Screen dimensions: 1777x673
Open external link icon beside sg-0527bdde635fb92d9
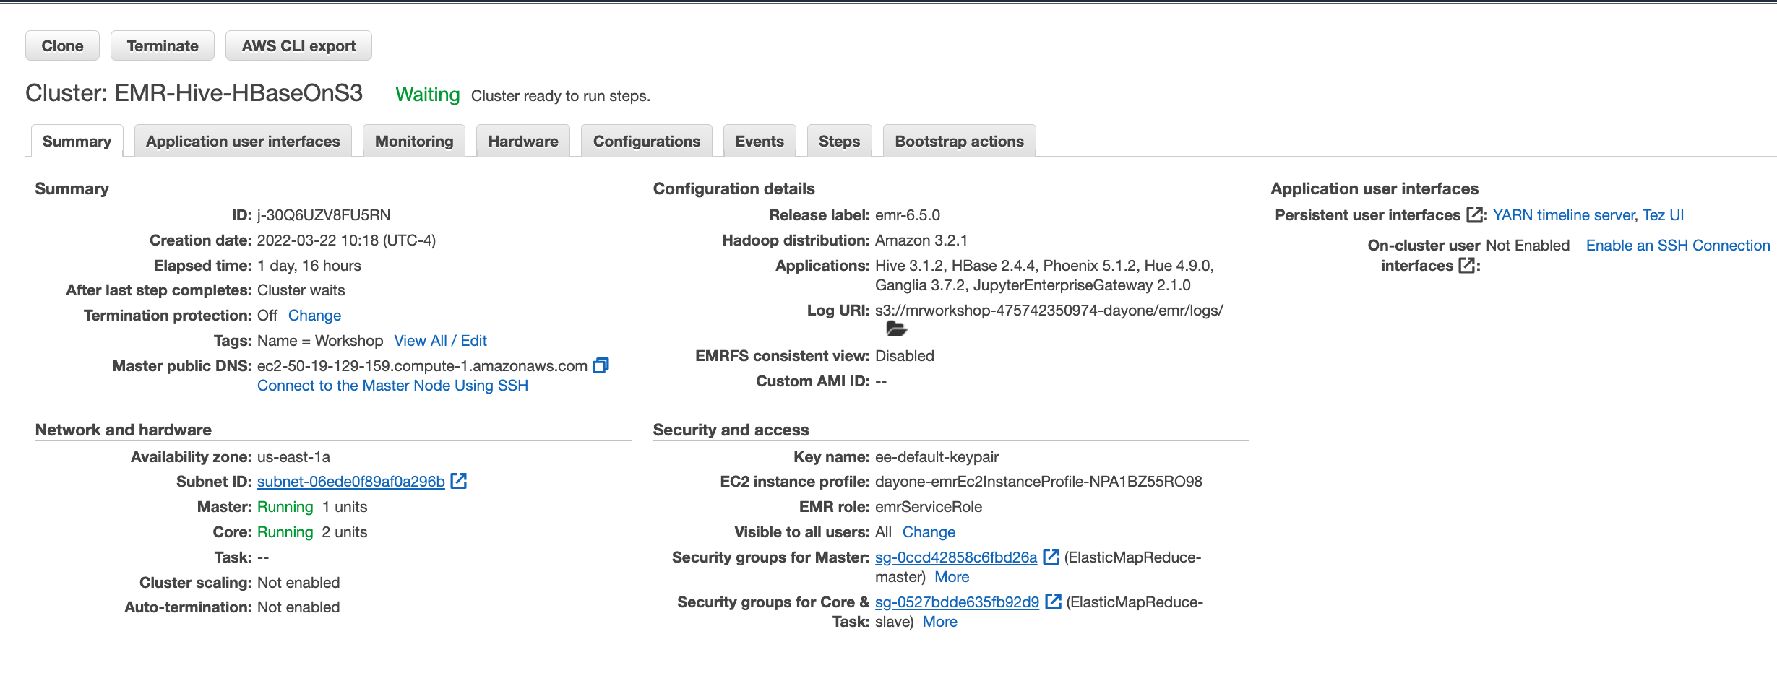1054,602
